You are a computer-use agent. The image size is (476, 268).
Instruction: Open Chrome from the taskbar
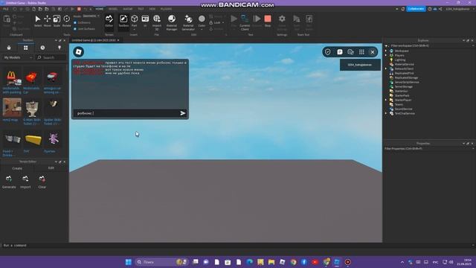click(x=293, y=262)
